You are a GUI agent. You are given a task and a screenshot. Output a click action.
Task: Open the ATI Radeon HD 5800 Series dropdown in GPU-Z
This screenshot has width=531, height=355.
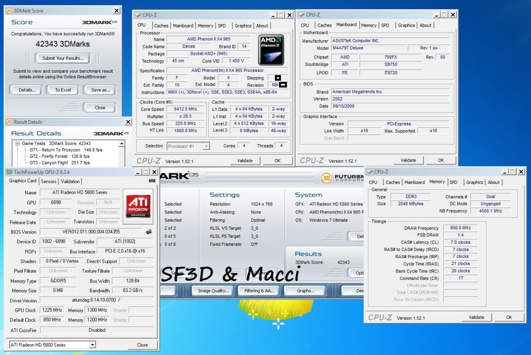pyautogui.click(x=92, y=345)
